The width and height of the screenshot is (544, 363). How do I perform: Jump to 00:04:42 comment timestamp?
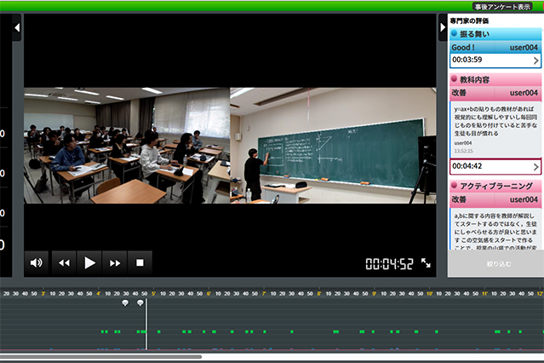495,167
